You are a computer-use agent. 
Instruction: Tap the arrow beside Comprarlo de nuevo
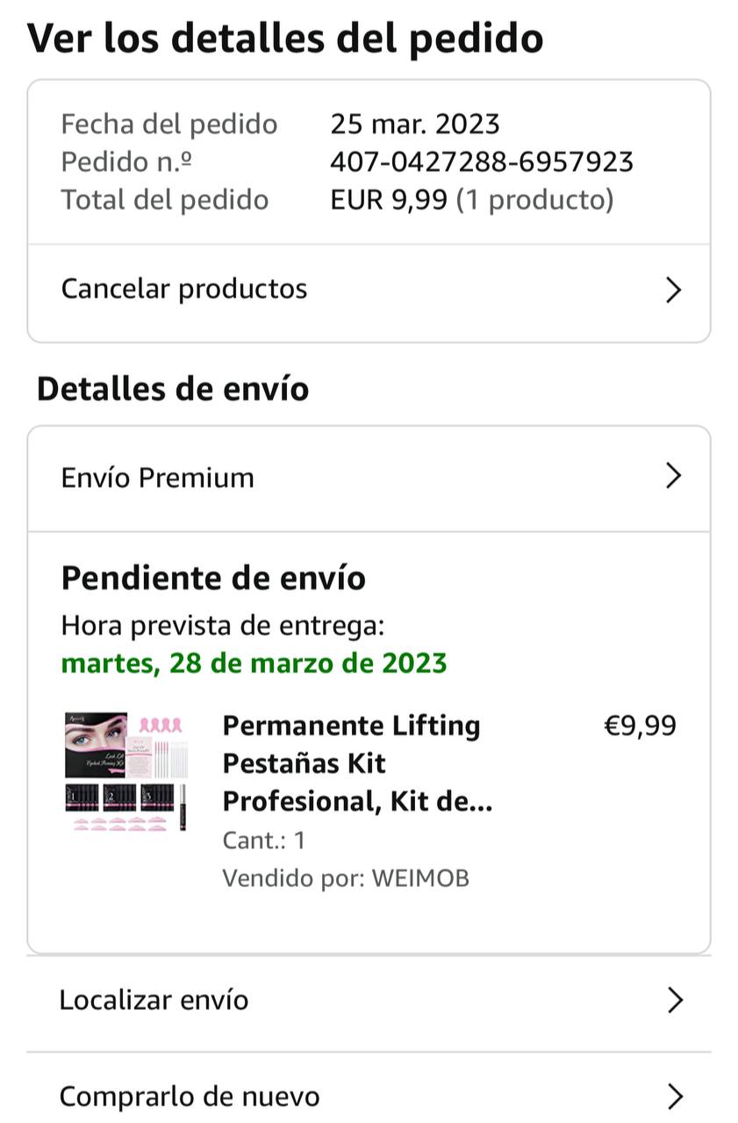point(674,1097)
